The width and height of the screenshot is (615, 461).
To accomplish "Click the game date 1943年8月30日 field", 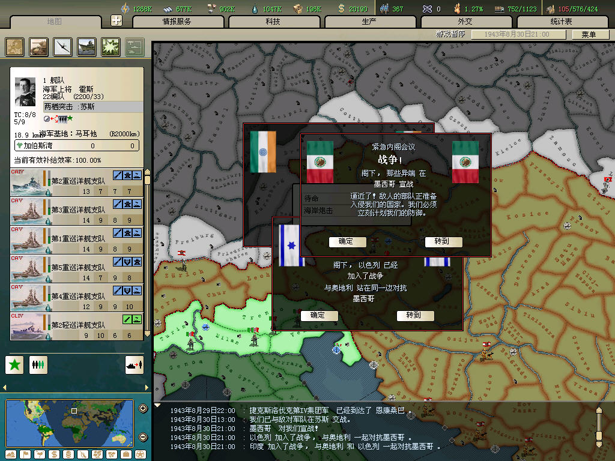I will click(x=518, y=34).
